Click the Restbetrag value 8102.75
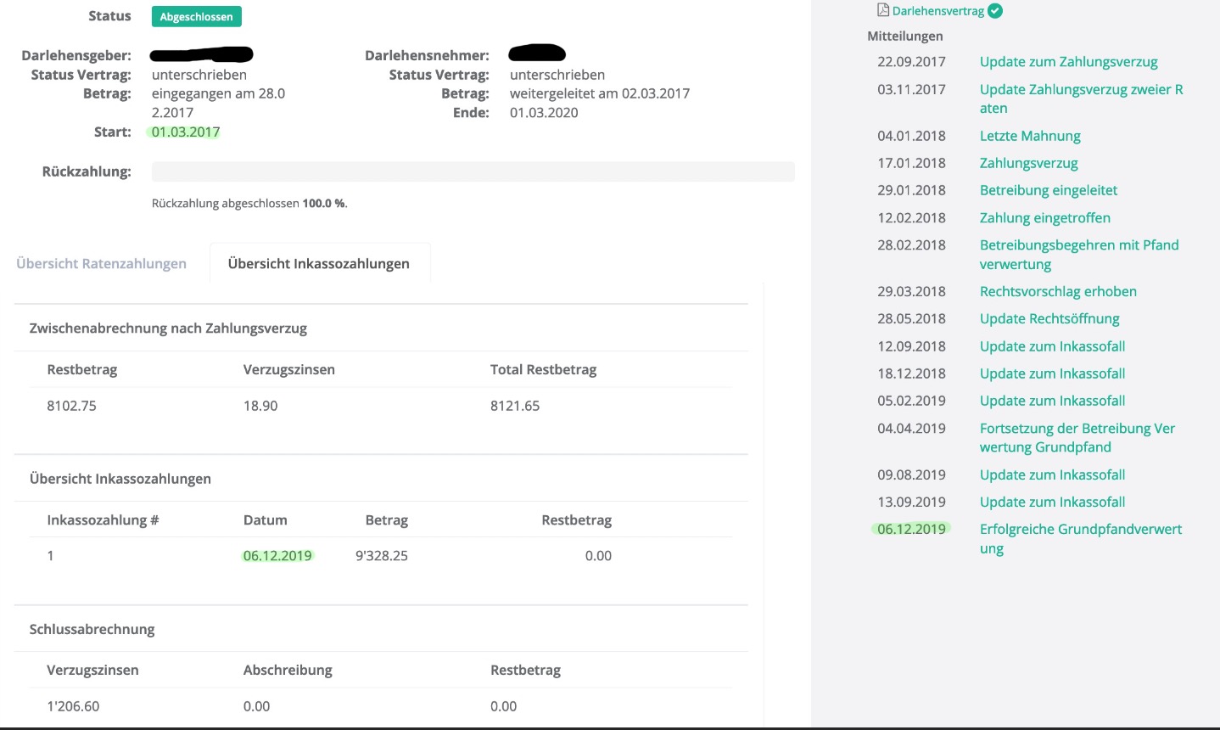Screen dimensions: 1220x730 (x=71, y=406)
